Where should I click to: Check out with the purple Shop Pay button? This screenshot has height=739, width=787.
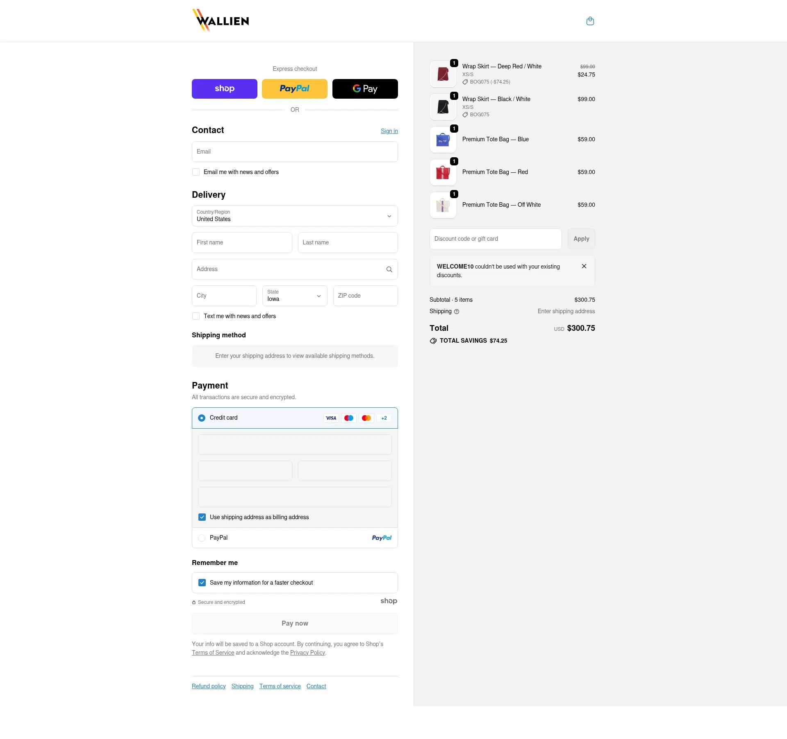point(224,88)
